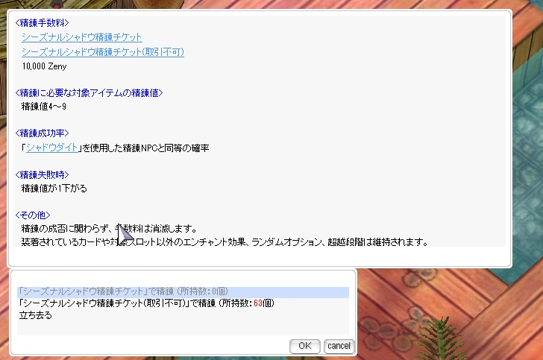Click the line 精錬の成否に関わらず、手数料は消滅します

pyautogui.click(x=110, y=229)
